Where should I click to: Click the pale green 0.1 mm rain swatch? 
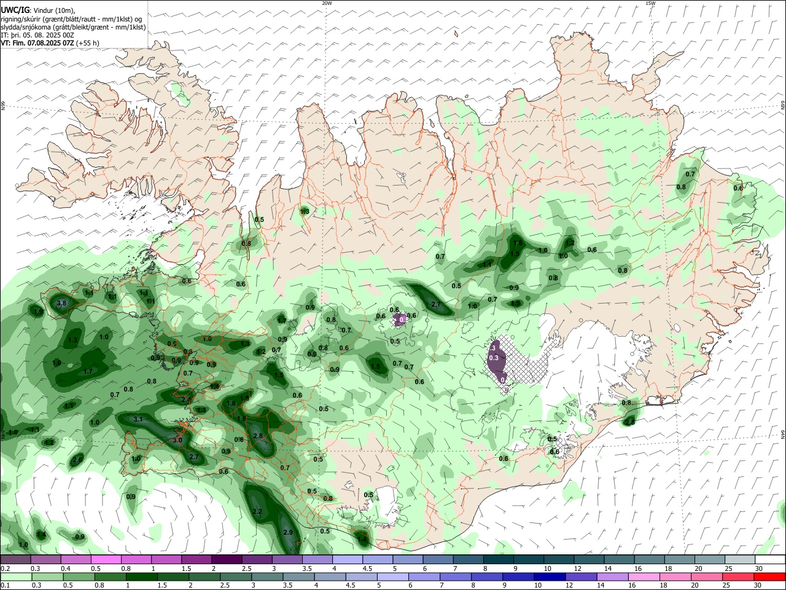pyautogui.click(x=15, y=576)
